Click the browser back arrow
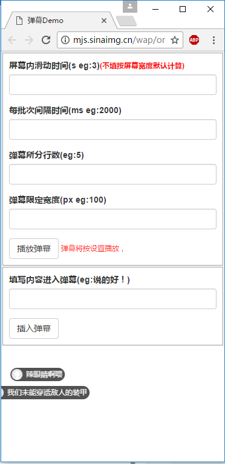The width and height of the screenshot is (225, 464). 12,40
